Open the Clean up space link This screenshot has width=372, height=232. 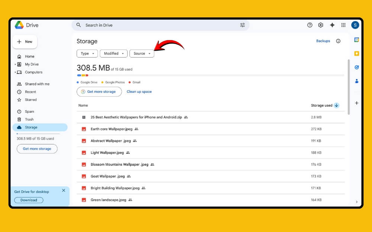coord(139,91)
